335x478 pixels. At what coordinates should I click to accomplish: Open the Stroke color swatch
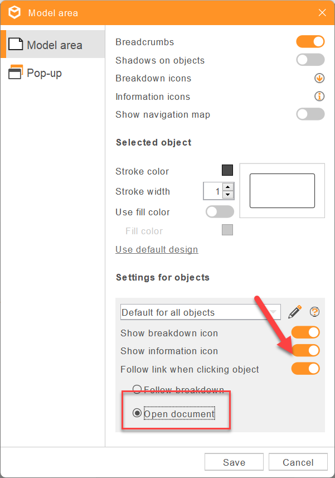pyautogui.click(x=226, y=170)
